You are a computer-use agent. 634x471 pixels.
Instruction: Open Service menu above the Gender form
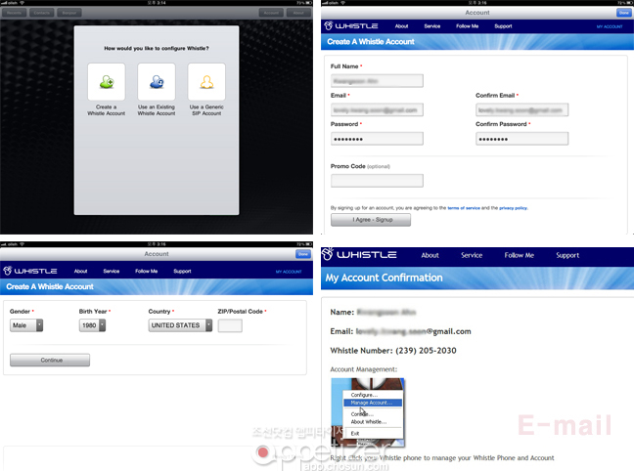[112, 271]
